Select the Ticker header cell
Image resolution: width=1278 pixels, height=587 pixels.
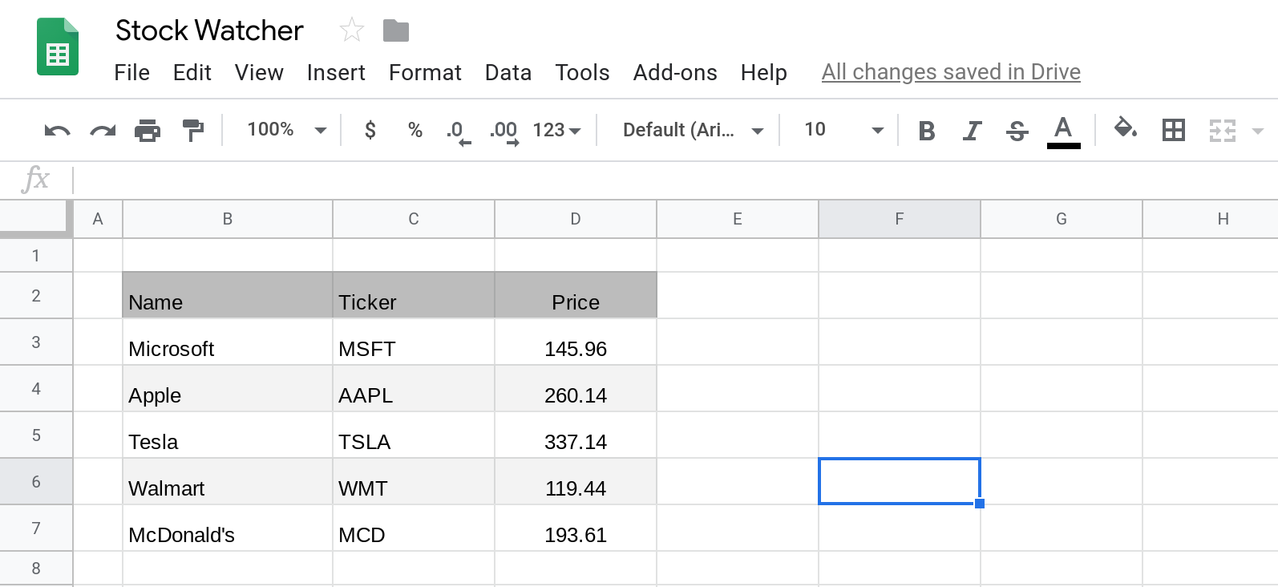point(414,296)
